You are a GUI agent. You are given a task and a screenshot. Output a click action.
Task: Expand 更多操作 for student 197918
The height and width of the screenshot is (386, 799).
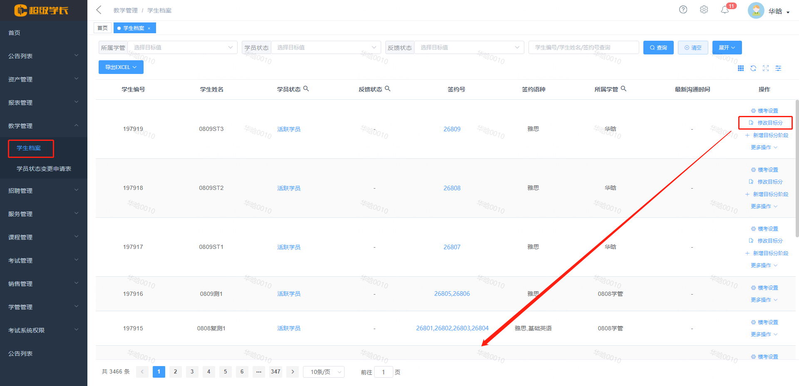[x=764, y=206]
